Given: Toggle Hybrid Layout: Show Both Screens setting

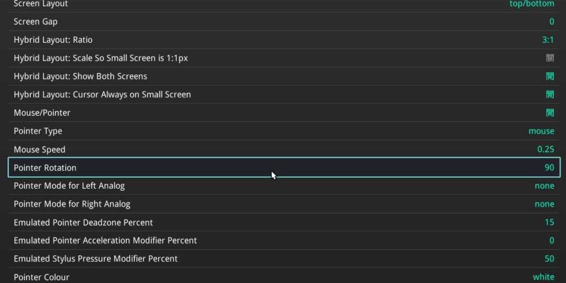Looking at the screenshot, I should click(x=550, y=76).
